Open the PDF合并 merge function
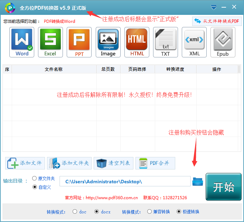The image size is (244, 222). (x=155, y=163)
